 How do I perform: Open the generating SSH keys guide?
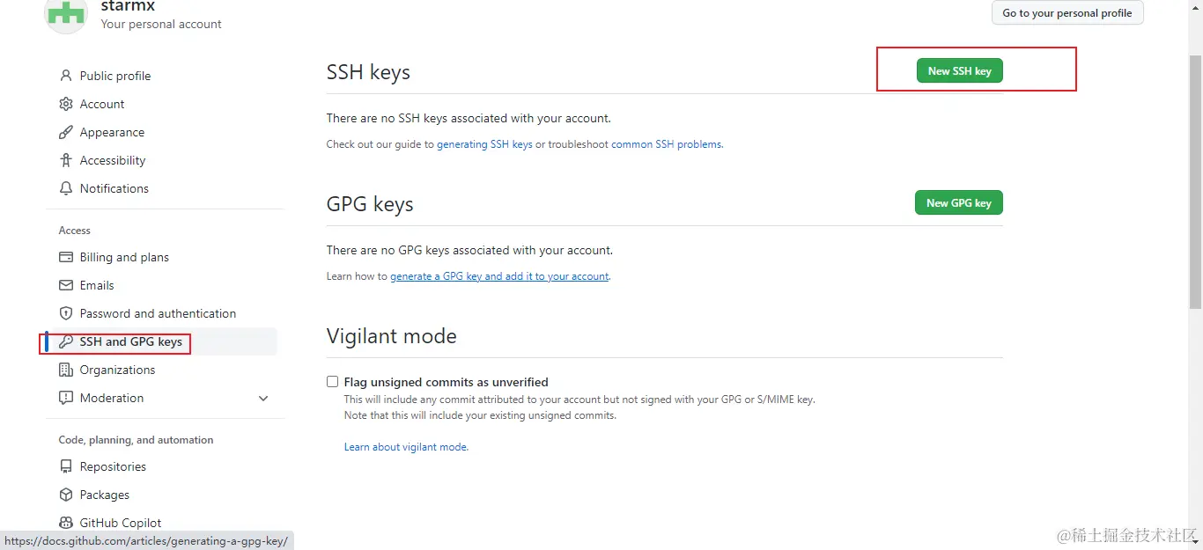click(484, 144)
